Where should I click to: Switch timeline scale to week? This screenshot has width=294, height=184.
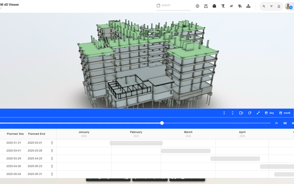(x=285, y=113)
